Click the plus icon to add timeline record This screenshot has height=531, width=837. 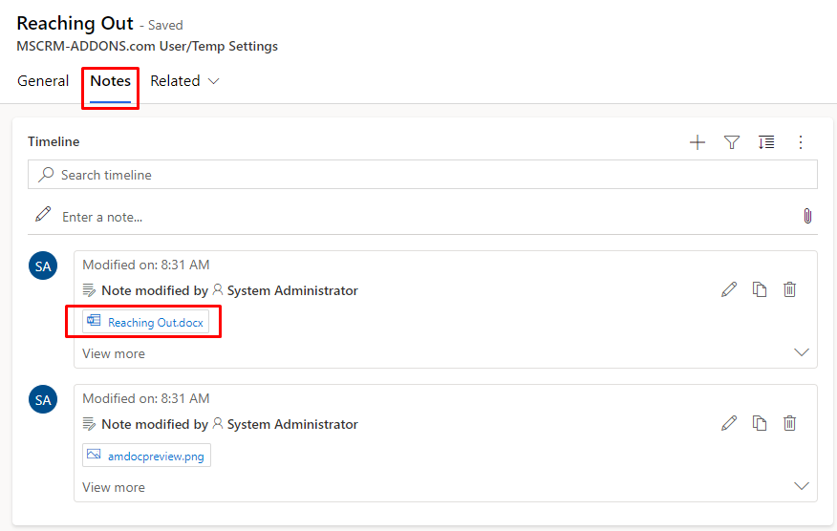pos(697,142)
